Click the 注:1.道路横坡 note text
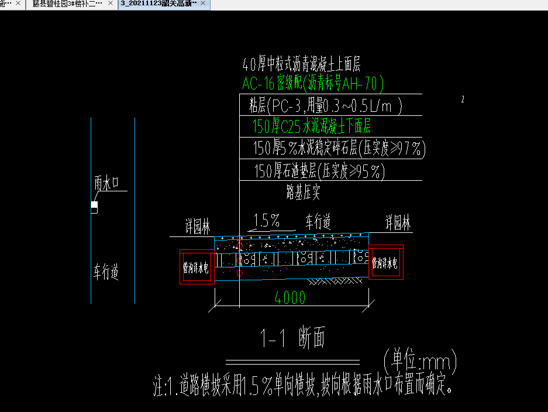 (303, 385)
